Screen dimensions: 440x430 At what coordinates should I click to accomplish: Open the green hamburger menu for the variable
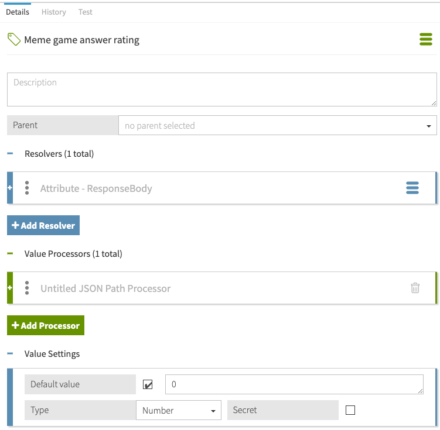click(x=425, y=40)
